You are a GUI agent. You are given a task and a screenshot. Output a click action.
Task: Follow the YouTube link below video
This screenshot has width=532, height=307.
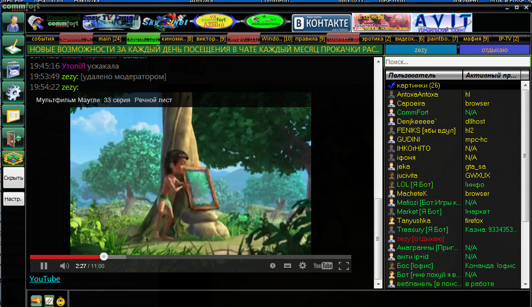[45, 279]
